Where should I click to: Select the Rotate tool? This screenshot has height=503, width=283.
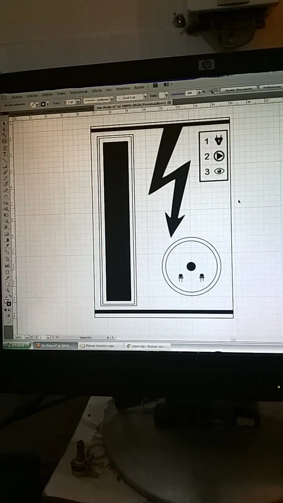[x=6, y=196]
